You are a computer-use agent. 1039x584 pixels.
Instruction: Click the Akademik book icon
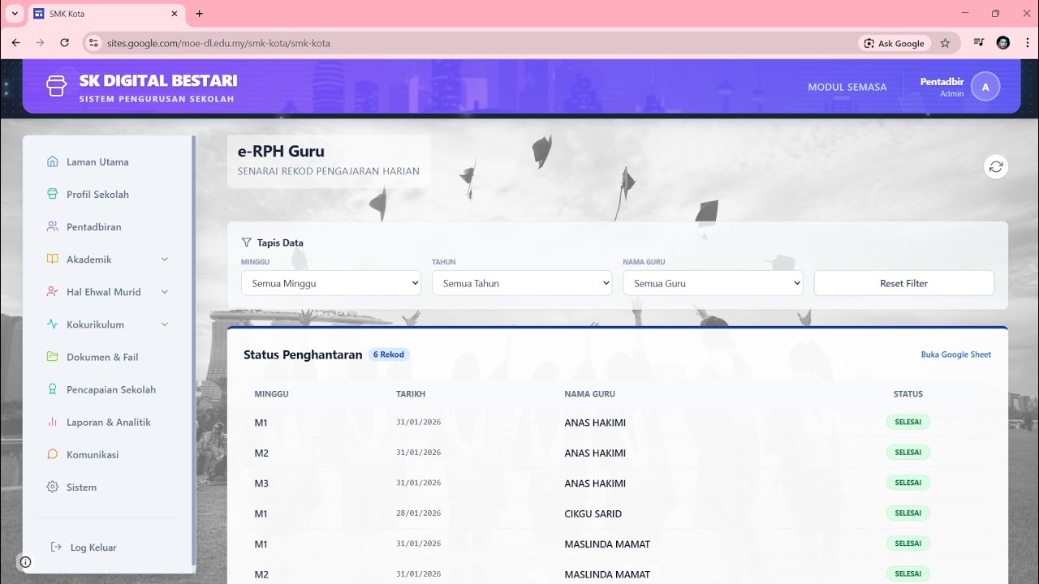point(53,259)
